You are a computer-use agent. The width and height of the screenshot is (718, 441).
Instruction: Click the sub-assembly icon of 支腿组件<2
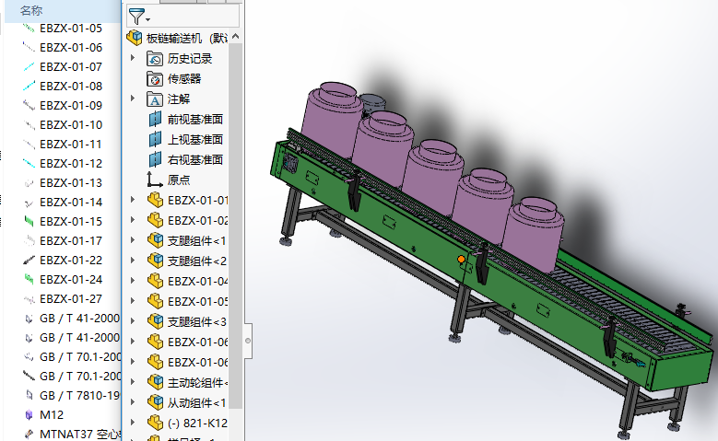[155, 261]
